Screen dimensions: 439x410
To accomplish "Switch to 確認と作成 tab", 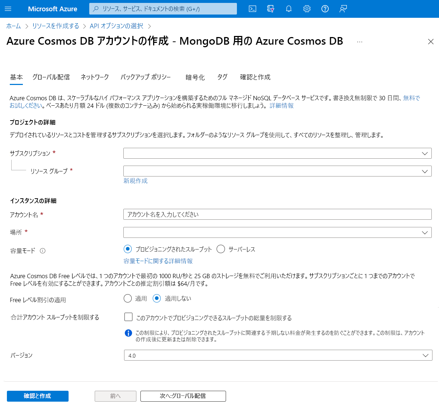I will [x=255, y=77].
